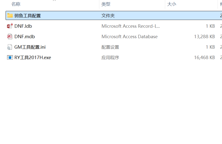Click the 应用程序 type cell

coord(110,58)
